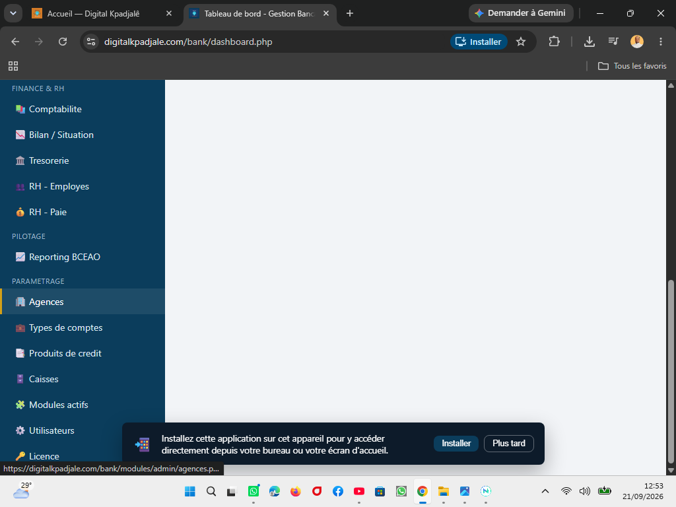Open Produits de credit page
This screenshot has height=507, width=676.
[83, 354]
